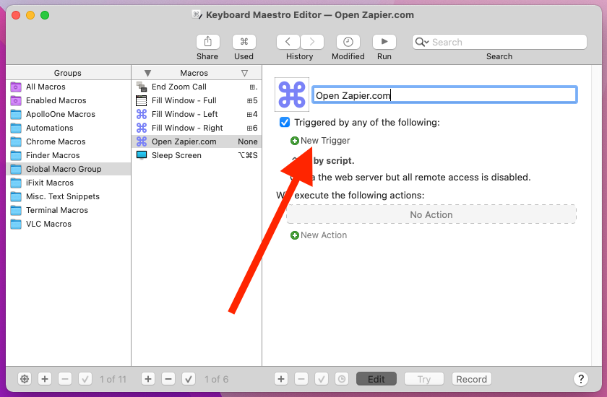Add a new macro with plus
This screenshot has width=607, height=397.
[x=148, y=379]
